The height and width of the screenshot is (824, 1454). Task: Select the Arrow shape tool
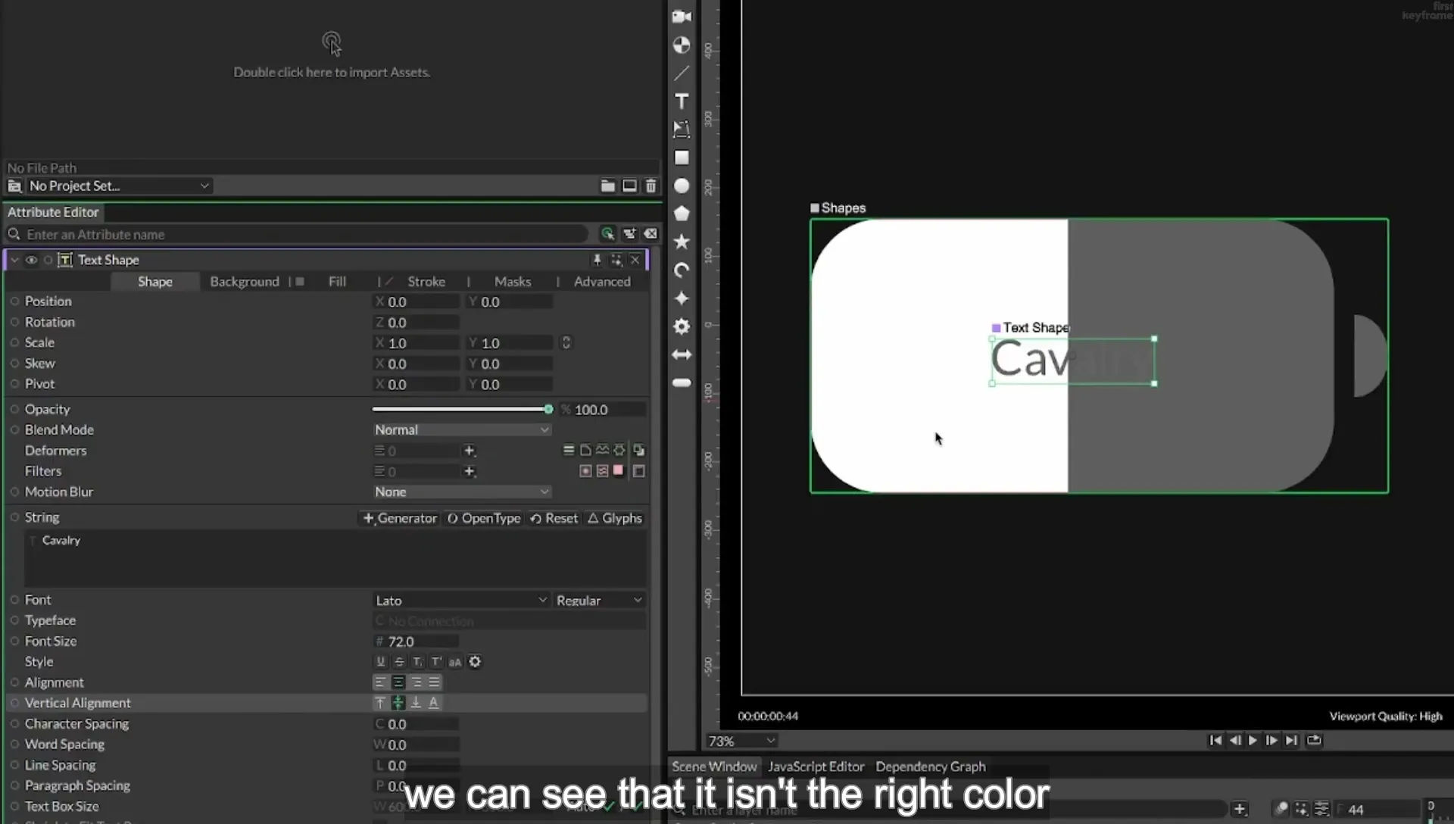tap(682, 354)
